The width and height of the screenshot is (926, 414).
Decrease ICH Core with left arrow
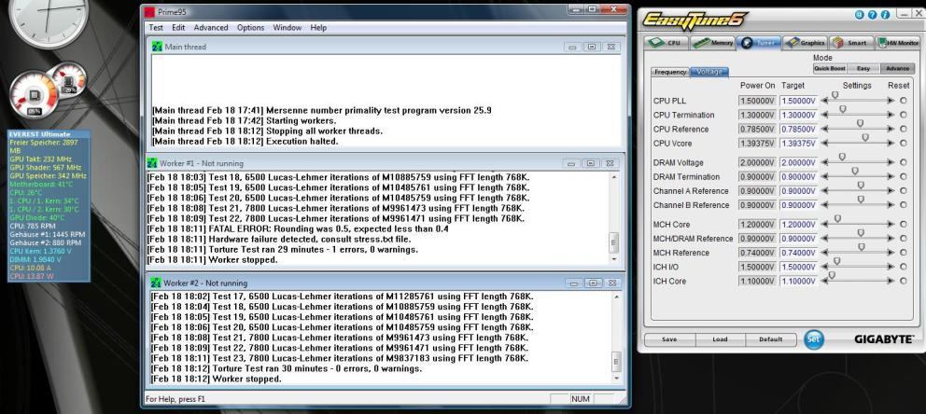click(x=824, y=282)
